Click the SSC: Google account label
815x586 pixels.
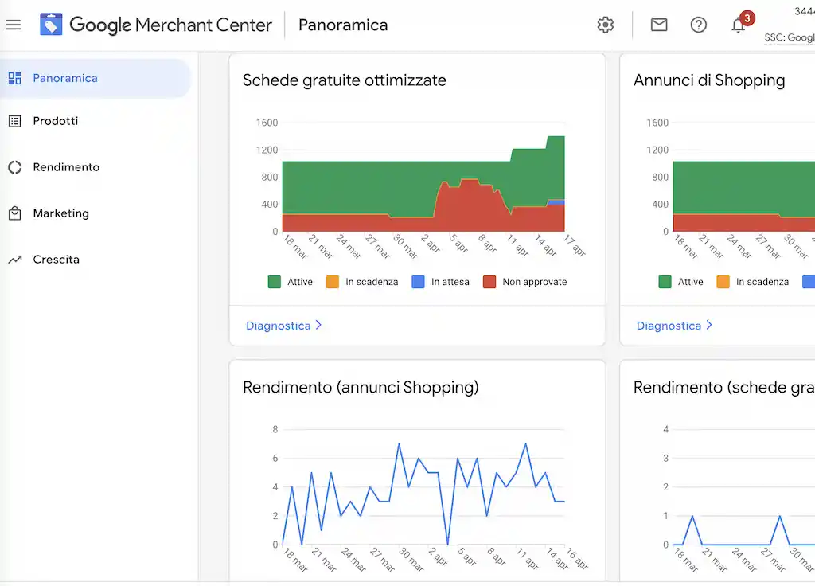(789, 37)
